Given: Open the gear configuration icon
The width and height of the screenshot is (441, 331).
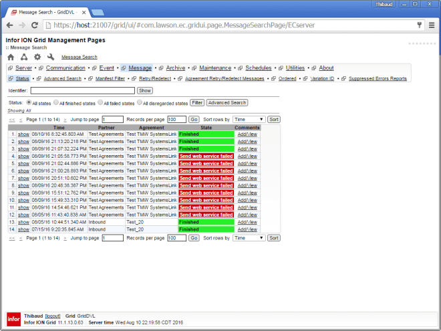Looking at the screenshot, I should point(37,57).
